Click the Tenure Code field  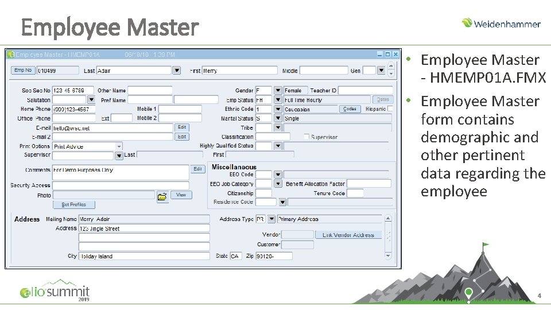coord(355,193)
